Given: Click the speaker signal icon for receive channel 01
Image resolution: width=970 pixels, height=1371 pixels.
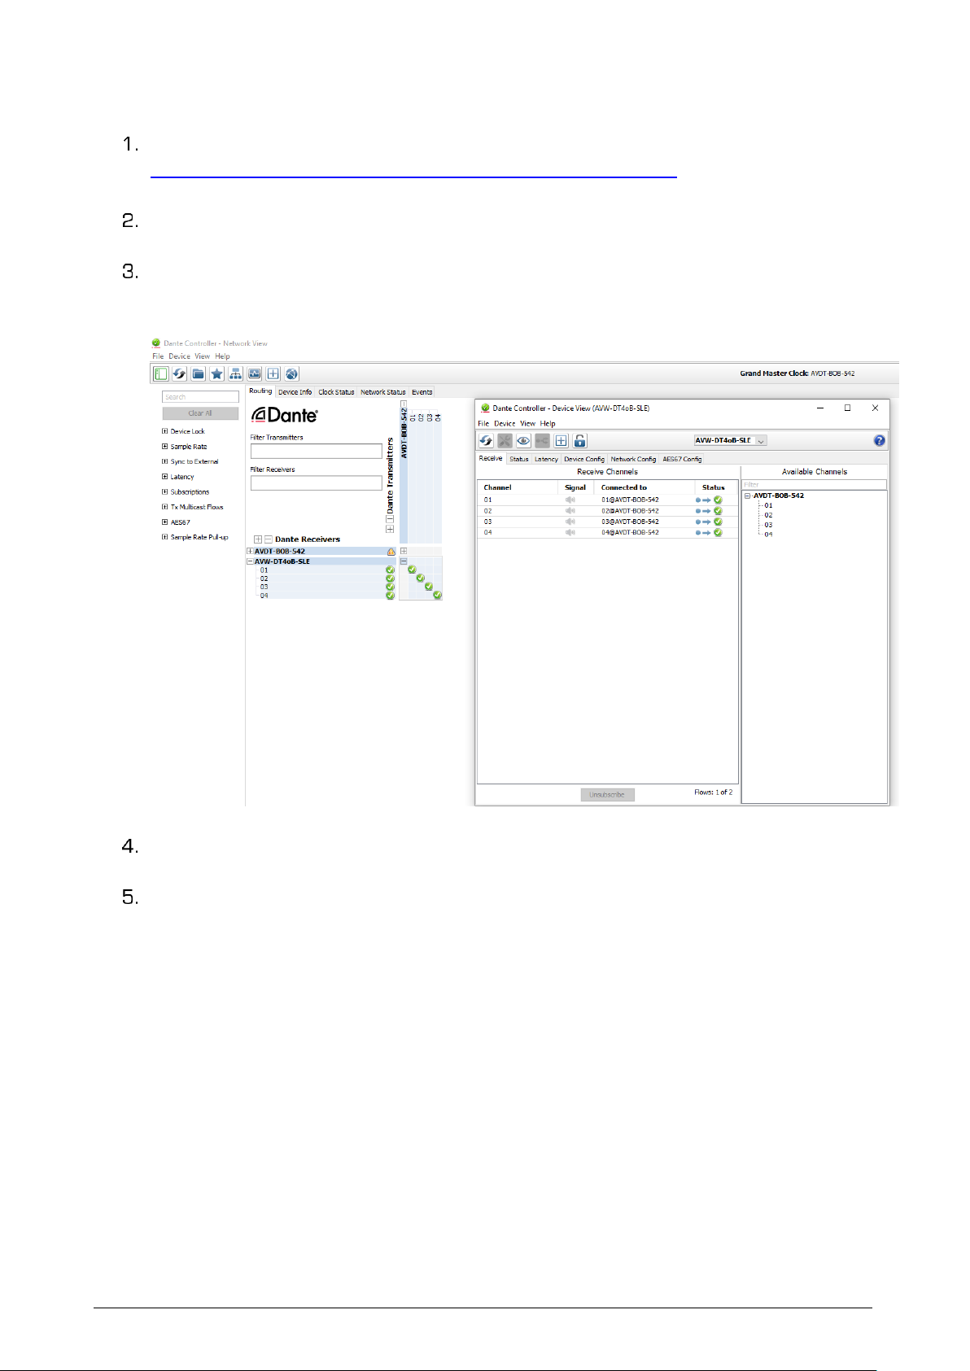Looking at the screenshot, I should (x=570, y=500).
